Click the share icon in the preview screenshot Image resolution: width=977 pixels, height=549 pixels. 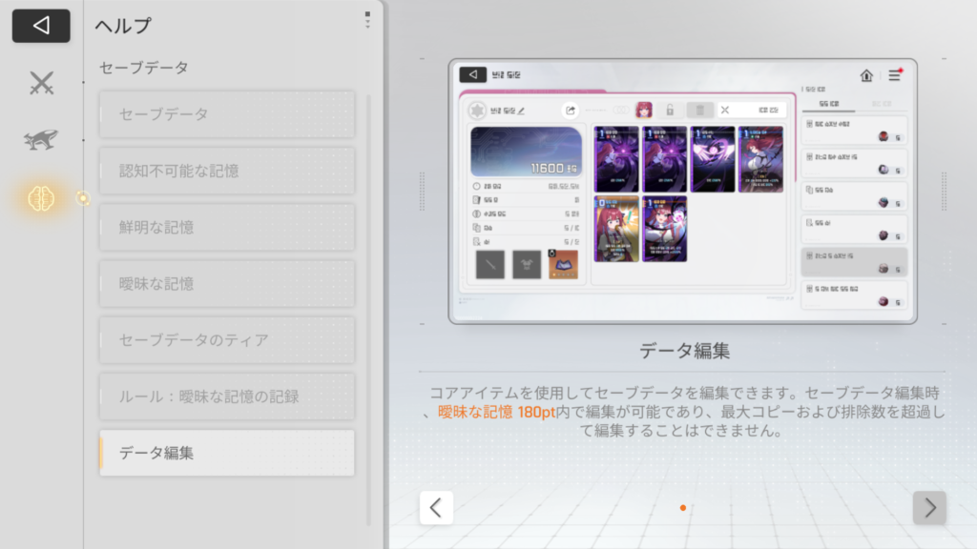tap(571, 111)
